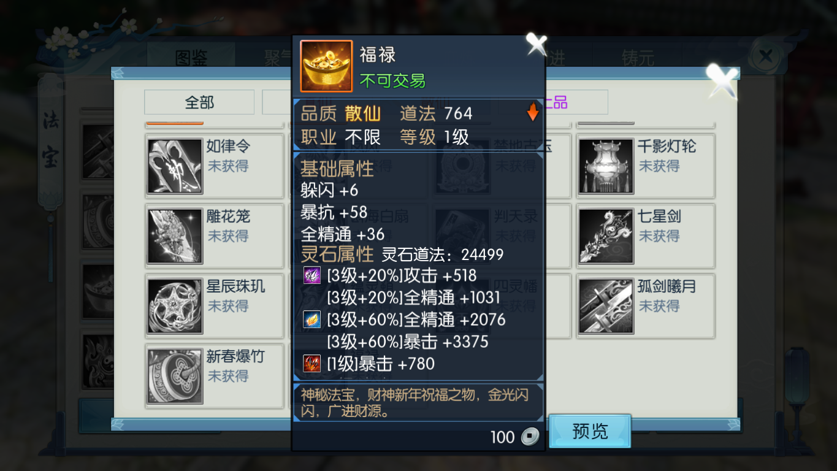Open the 千影灯轮 lantern icon
Image resolution: width=837 pixels, height=471 pixels.
606,166
